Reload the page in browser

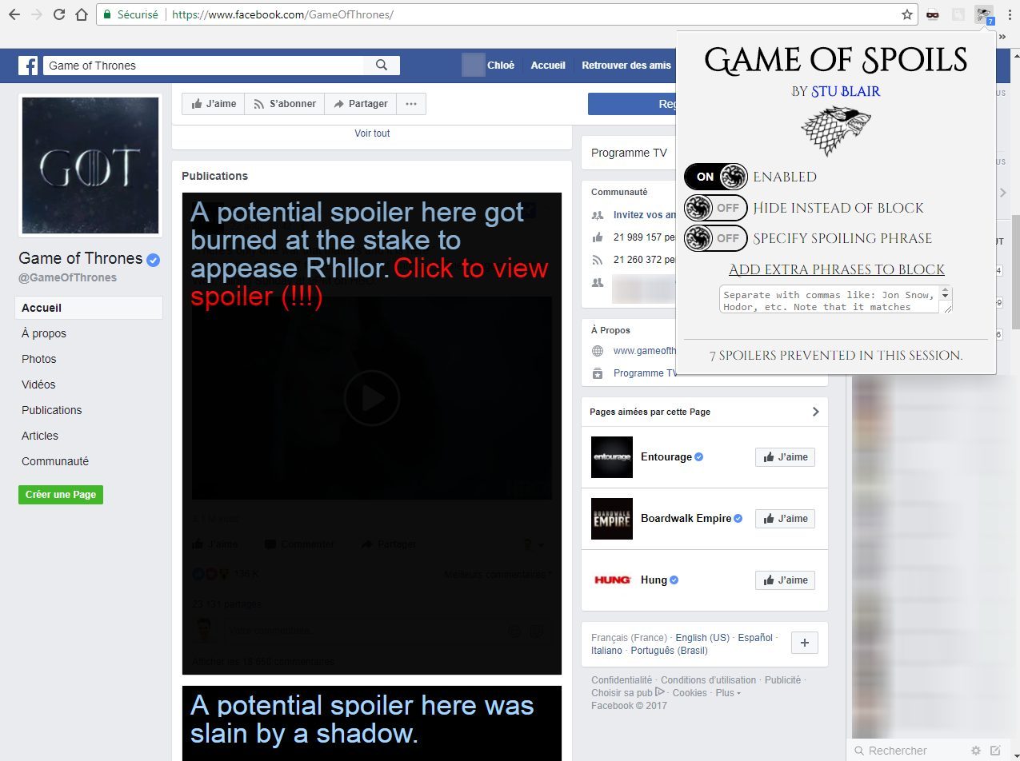coord(58,14)
